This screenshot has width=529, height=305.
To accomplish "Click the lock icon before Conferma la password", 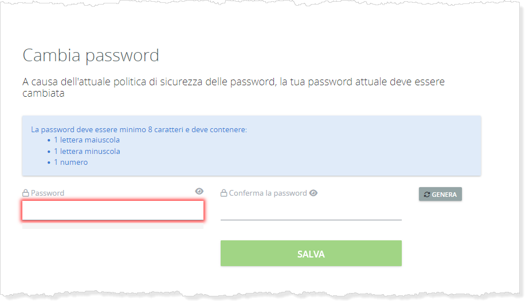I will (224, 193).
